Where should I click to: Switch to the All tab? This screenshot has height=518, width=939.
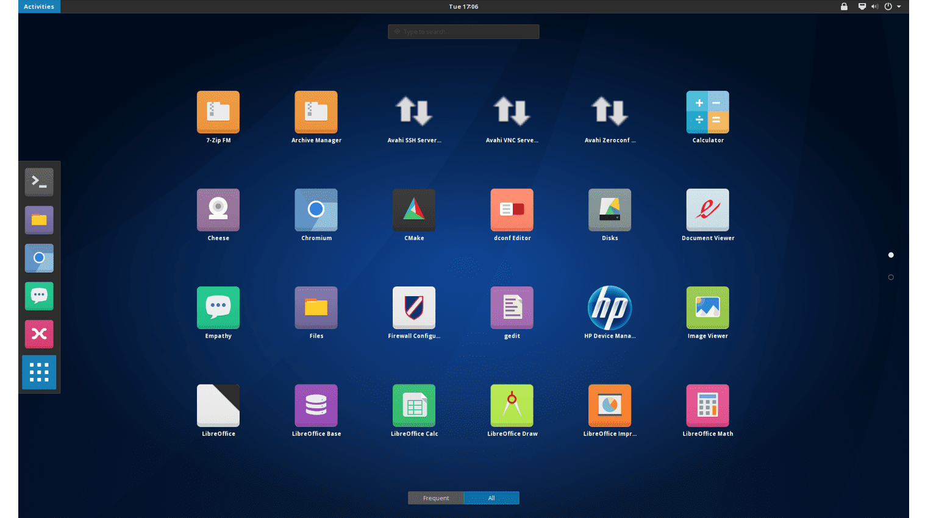point(491,498)
